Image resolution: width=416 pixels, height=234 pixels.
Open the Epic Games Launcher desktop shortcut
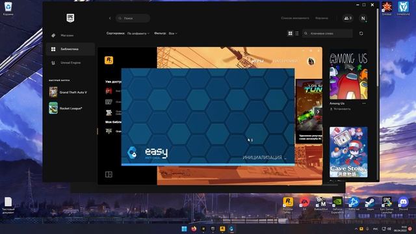[387, 205]
